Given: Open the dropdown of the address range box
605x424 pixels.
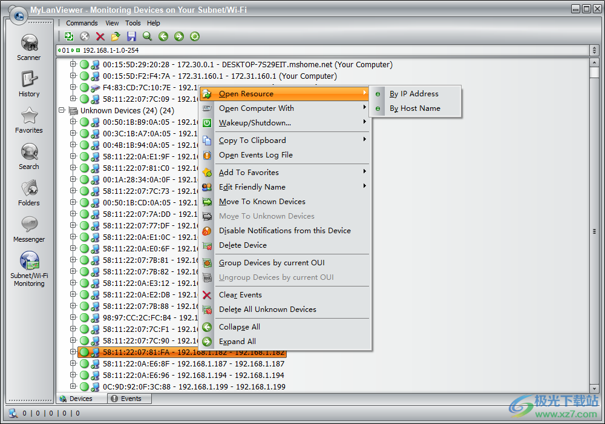Looking at the screenshot, I should [594, 50].
